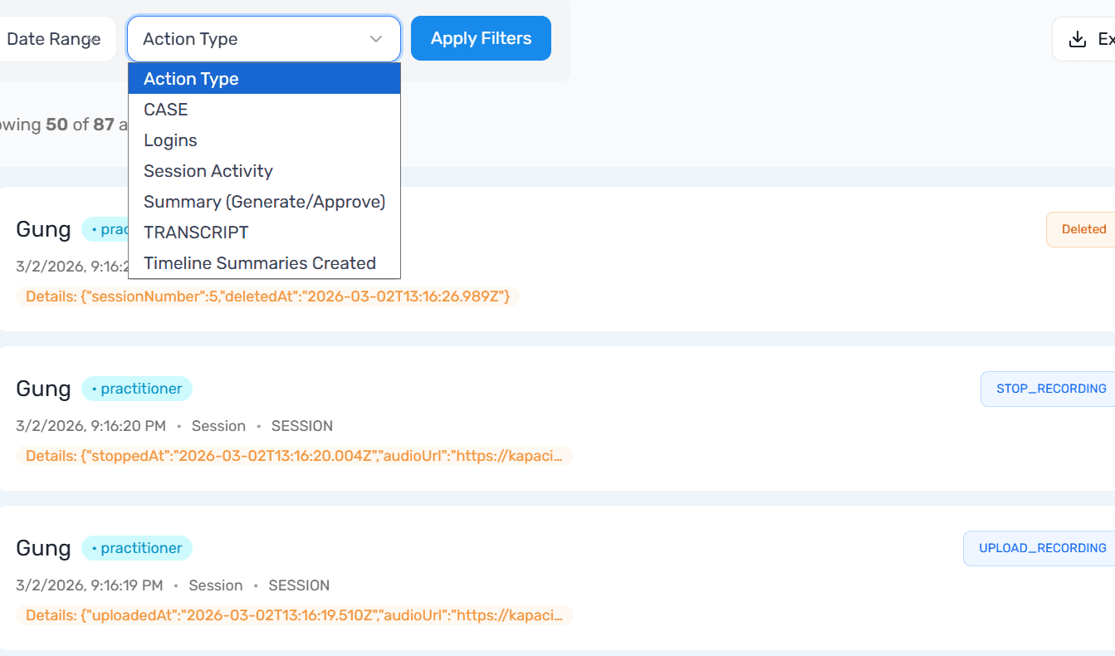
Task: Select TRANSCRIPT in the dropdown list
Action: pos(196,233)
